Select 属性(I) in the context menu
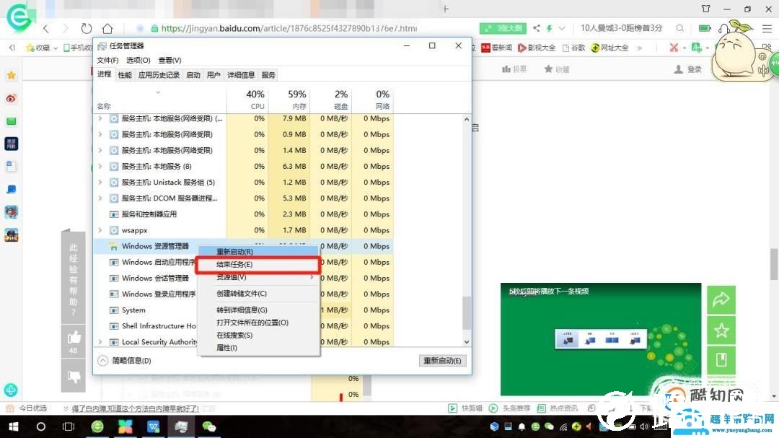This screenshot has height=438, width=779. coord(258,348)
